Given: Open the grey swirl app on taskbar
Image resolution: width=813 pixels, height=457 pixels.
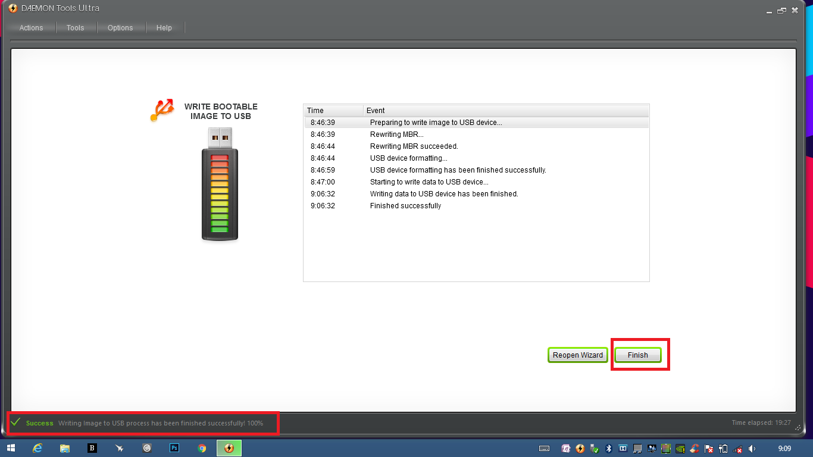Looking at the screenshot, I should pos(147,448).
